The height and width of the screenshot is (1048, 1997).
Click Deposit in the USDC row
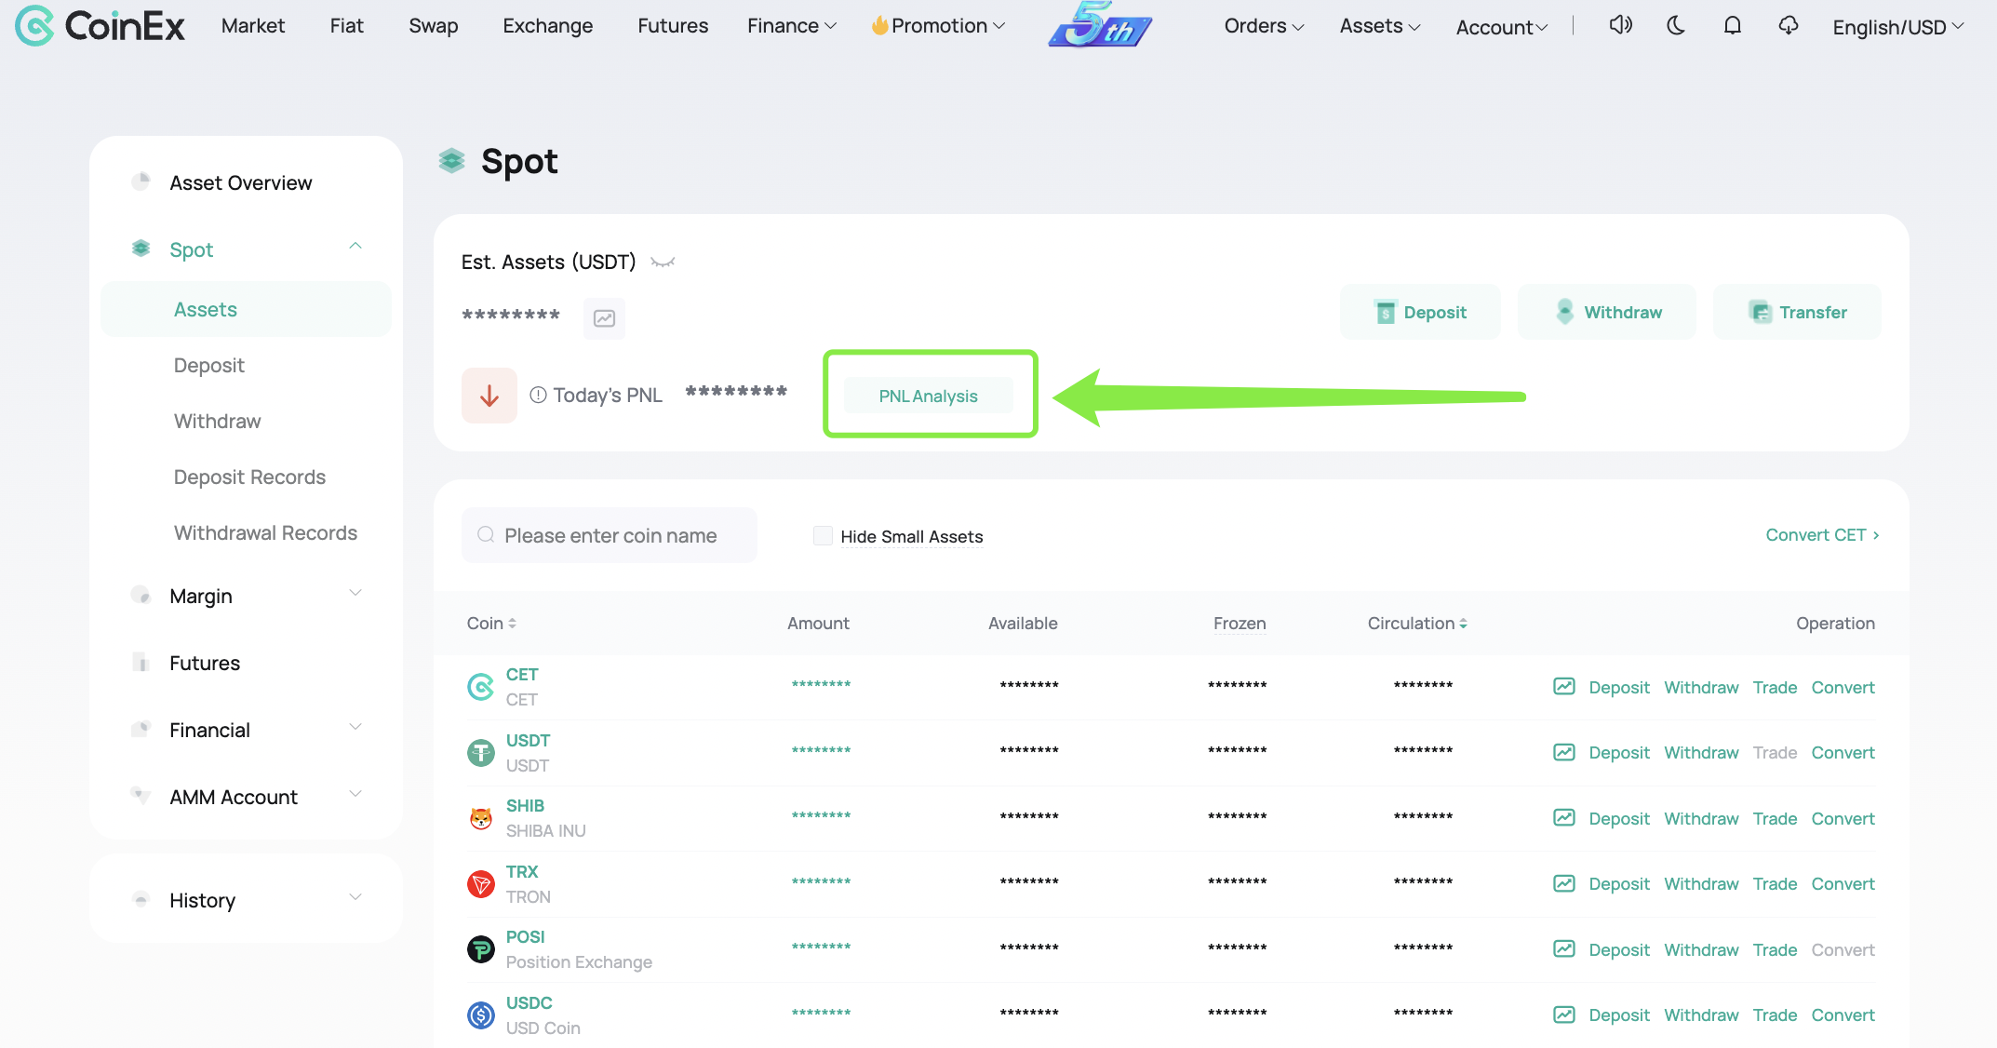pos(1619,1014)
